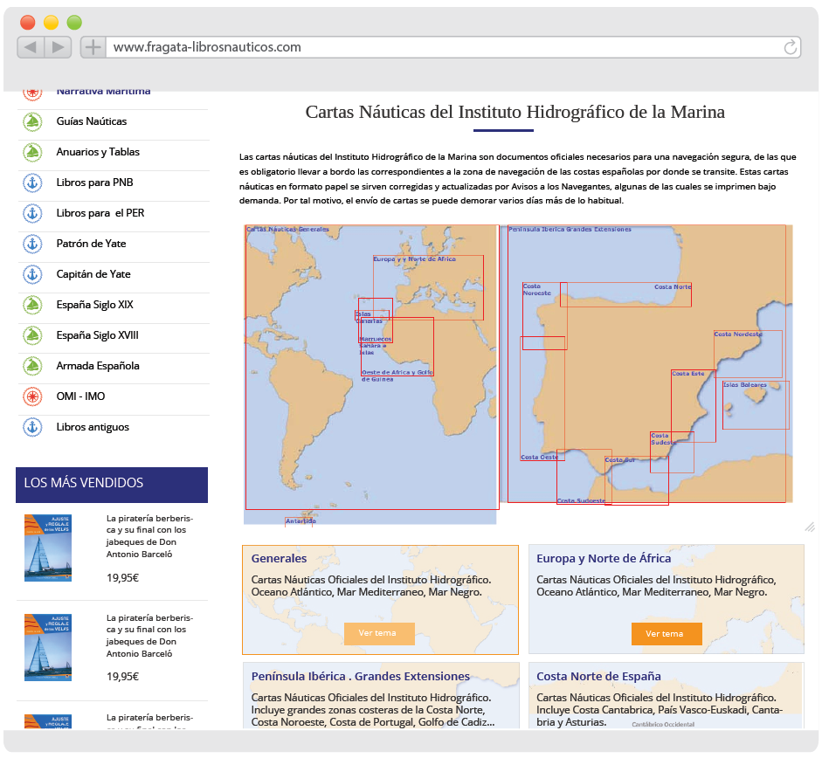Viewport: 822px width, 758px height.
Task: Click the anchor icon beside Capitán de Yate
Action: point(32,274)
